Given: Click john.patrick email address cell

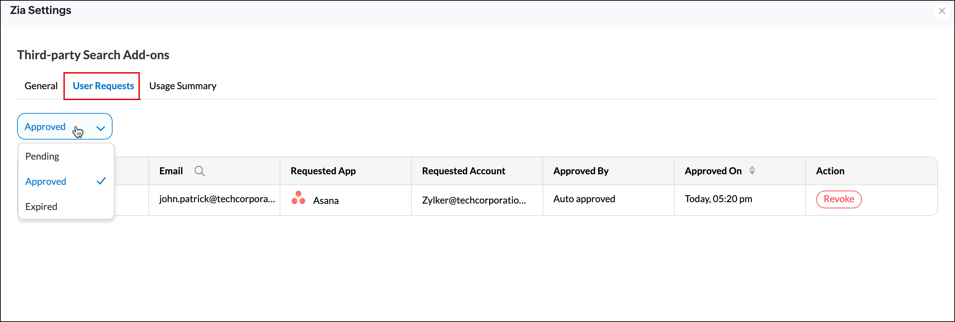Looking at the screenshot, I should tap(217, 199).
